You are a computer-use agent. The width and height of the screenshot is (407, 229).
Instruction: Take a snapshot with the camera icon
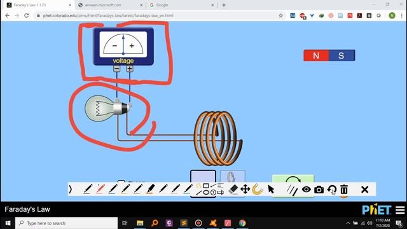[x=319, y=190]
